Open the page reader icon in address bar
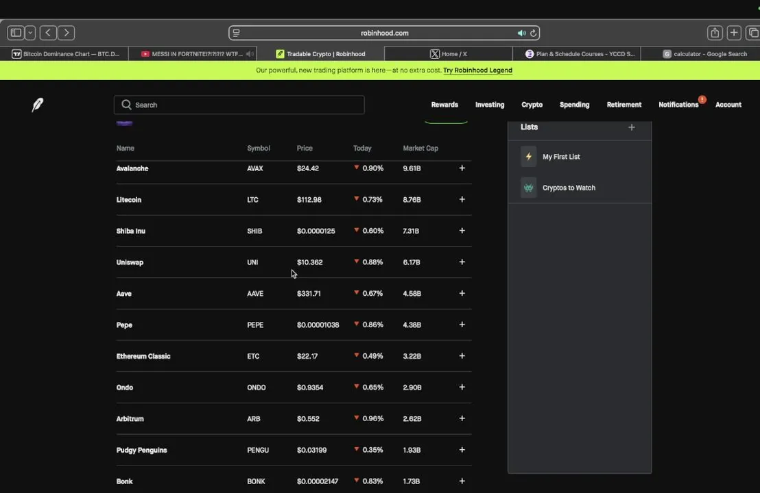The height and width of the screenshot is (493, 760). click(236, 33)
